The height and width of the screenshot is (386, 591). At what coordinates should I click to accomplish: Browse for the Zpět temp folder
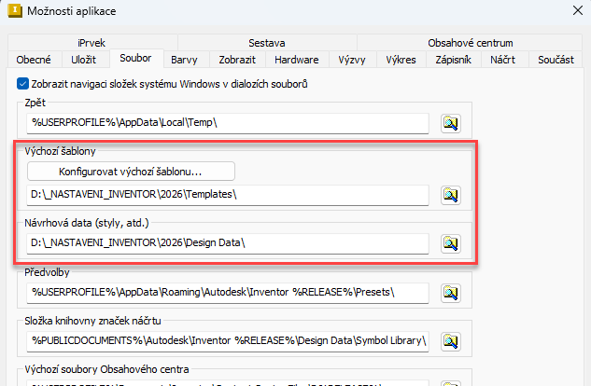[452, 123]
